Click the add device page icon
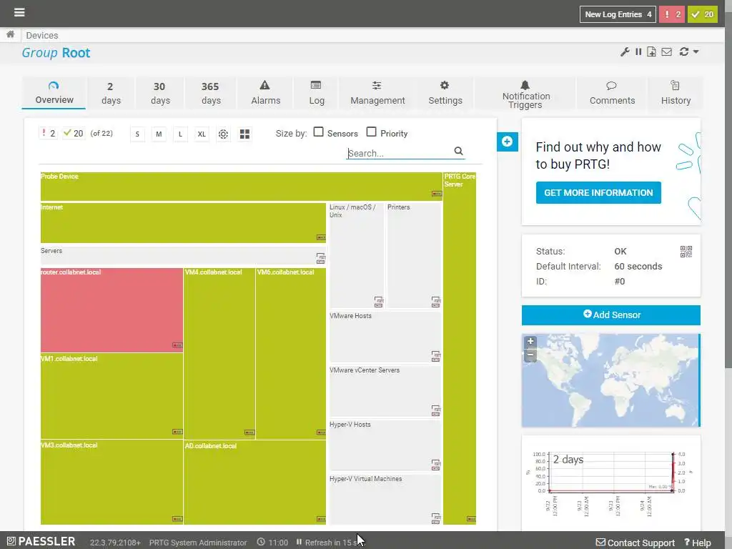Screen dimensions: 732x549 [x=651, y=51]
